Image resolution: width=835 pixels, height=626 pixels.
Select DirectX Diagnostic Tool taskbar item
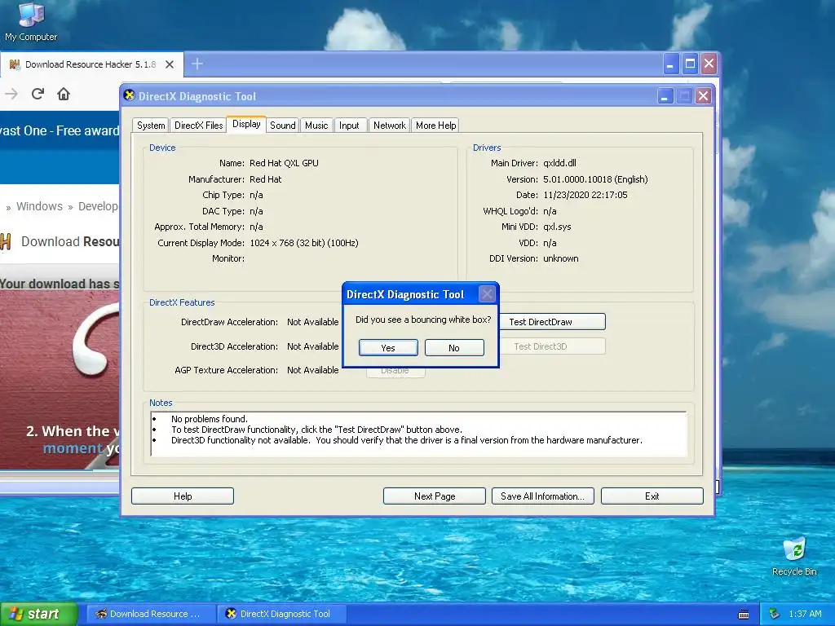click(282, 614)
